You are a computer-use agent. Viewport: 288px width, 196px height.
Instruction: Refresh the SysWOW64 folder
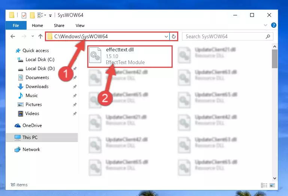click(x=173, y=36)
